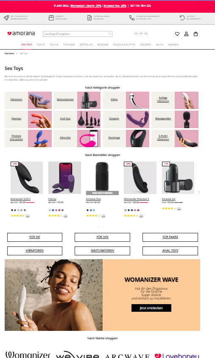Select black color swatch for Womanizer DUO 2
215x358 pixels.
(12, 210)
